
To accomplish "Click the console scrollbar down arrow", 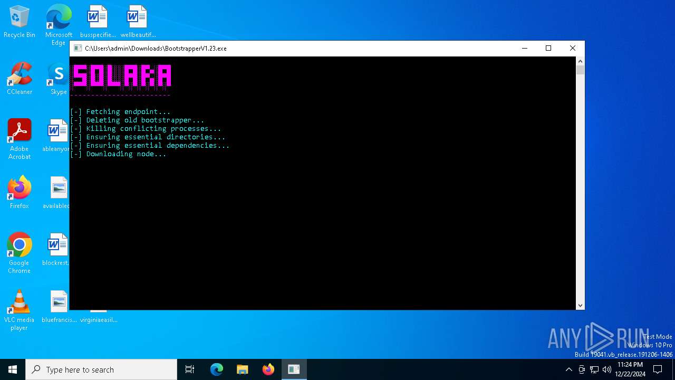I will [580, 305].
